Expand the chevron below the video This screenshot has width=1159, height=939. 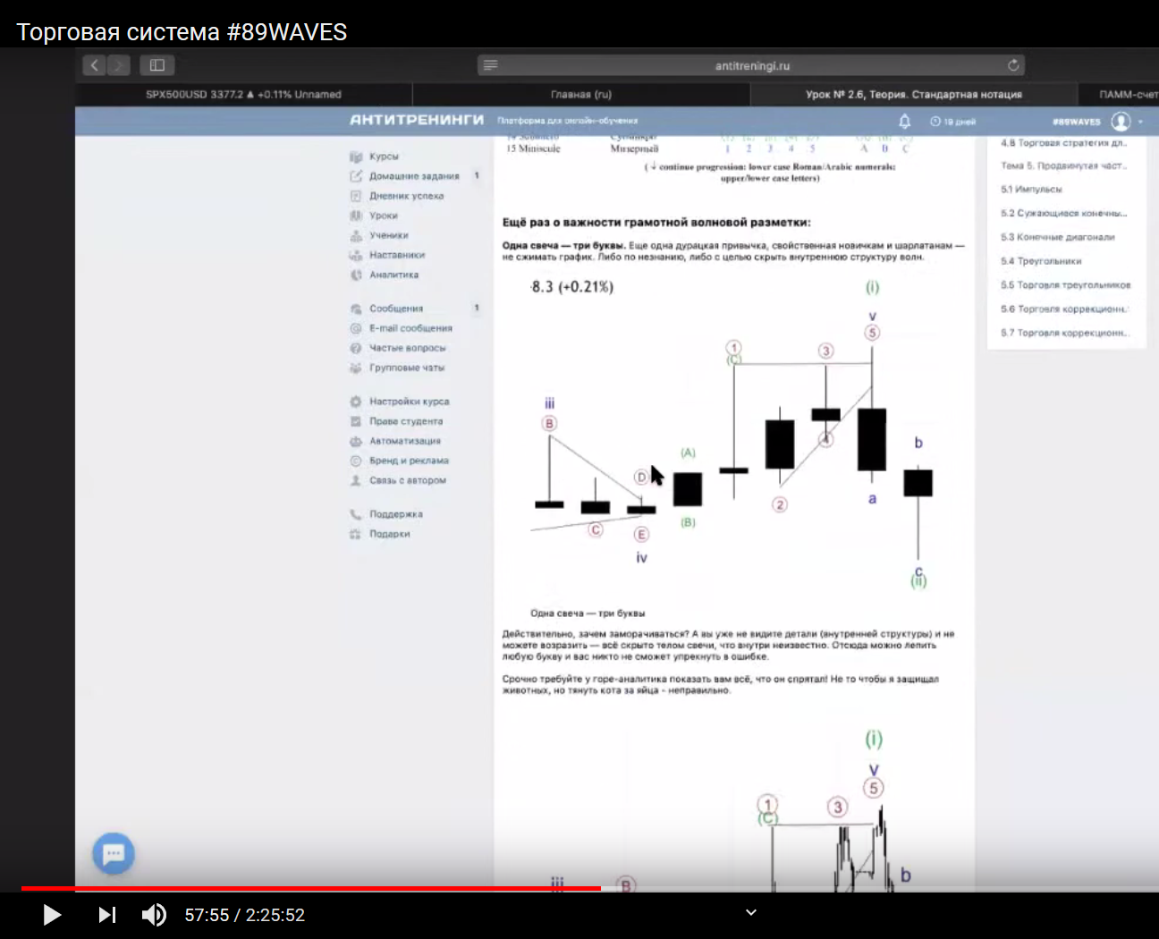pos(751,912)
